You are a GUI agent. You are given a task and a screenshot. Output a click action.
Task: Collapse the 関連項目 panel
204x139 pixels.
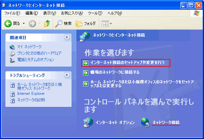67,37
